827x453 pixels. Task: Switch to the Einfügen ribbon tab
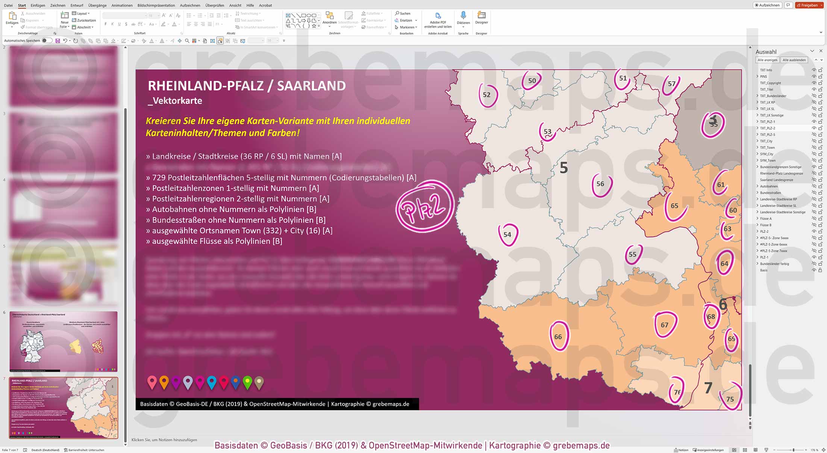38,5
